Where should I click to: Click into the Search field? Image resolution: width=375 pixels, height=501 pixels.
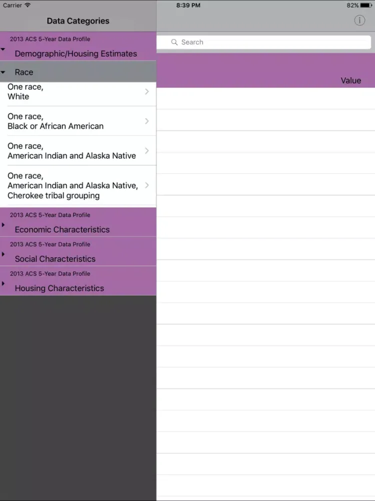265,43
